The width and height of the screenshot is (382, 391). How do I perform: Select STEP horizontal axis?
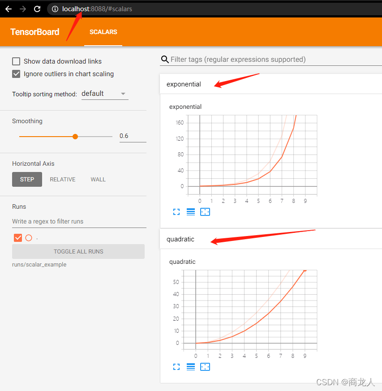pos(27,179)
